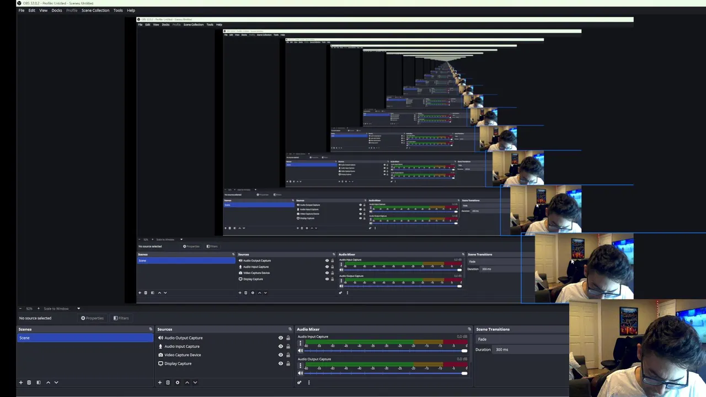Image resolution: width=706 pixels, height=397 pixels.
Task: Toggle the lock on the Audio Output Capture source
Action: pos(287,338)
